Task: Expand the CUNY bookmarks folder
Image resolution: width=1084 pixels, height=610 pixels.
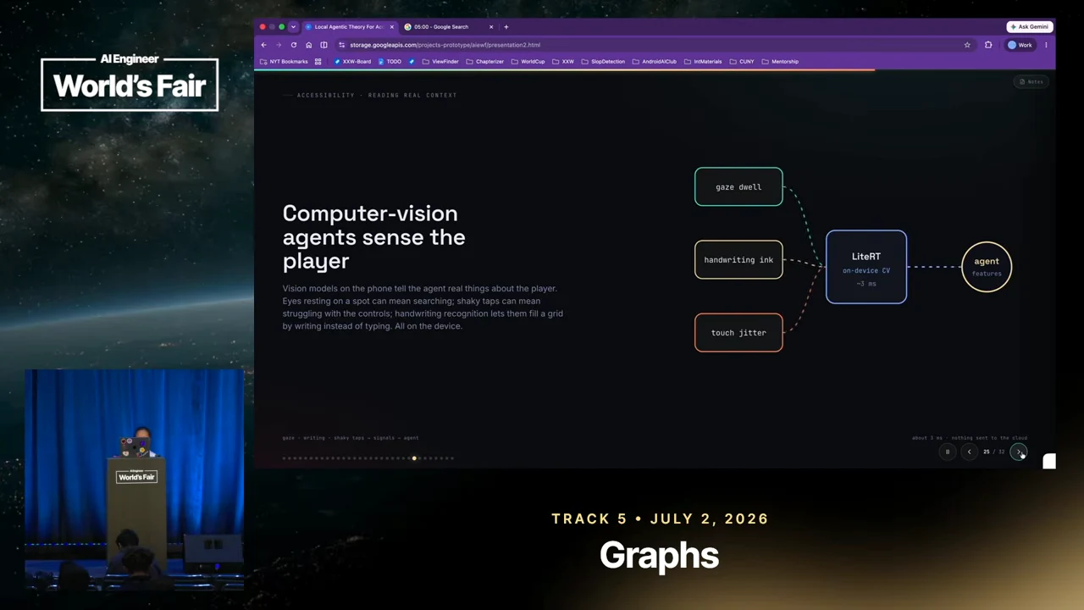Action: (x=742, y=62)
